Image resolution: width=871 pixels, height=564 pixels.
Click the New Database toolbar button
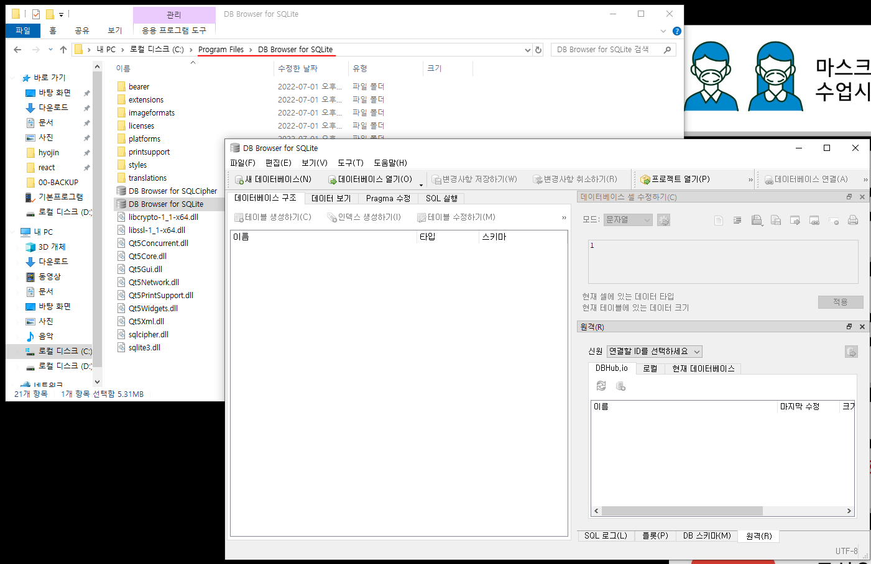coord(273,180)
